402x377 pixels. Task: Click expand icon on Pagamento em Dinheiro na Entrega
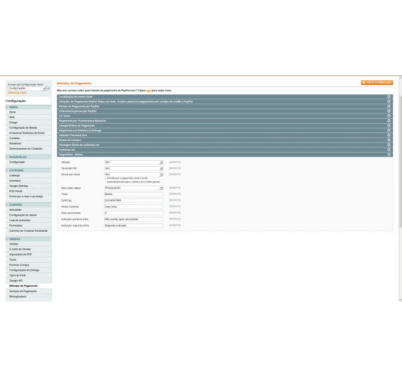[x=389, y=130]
